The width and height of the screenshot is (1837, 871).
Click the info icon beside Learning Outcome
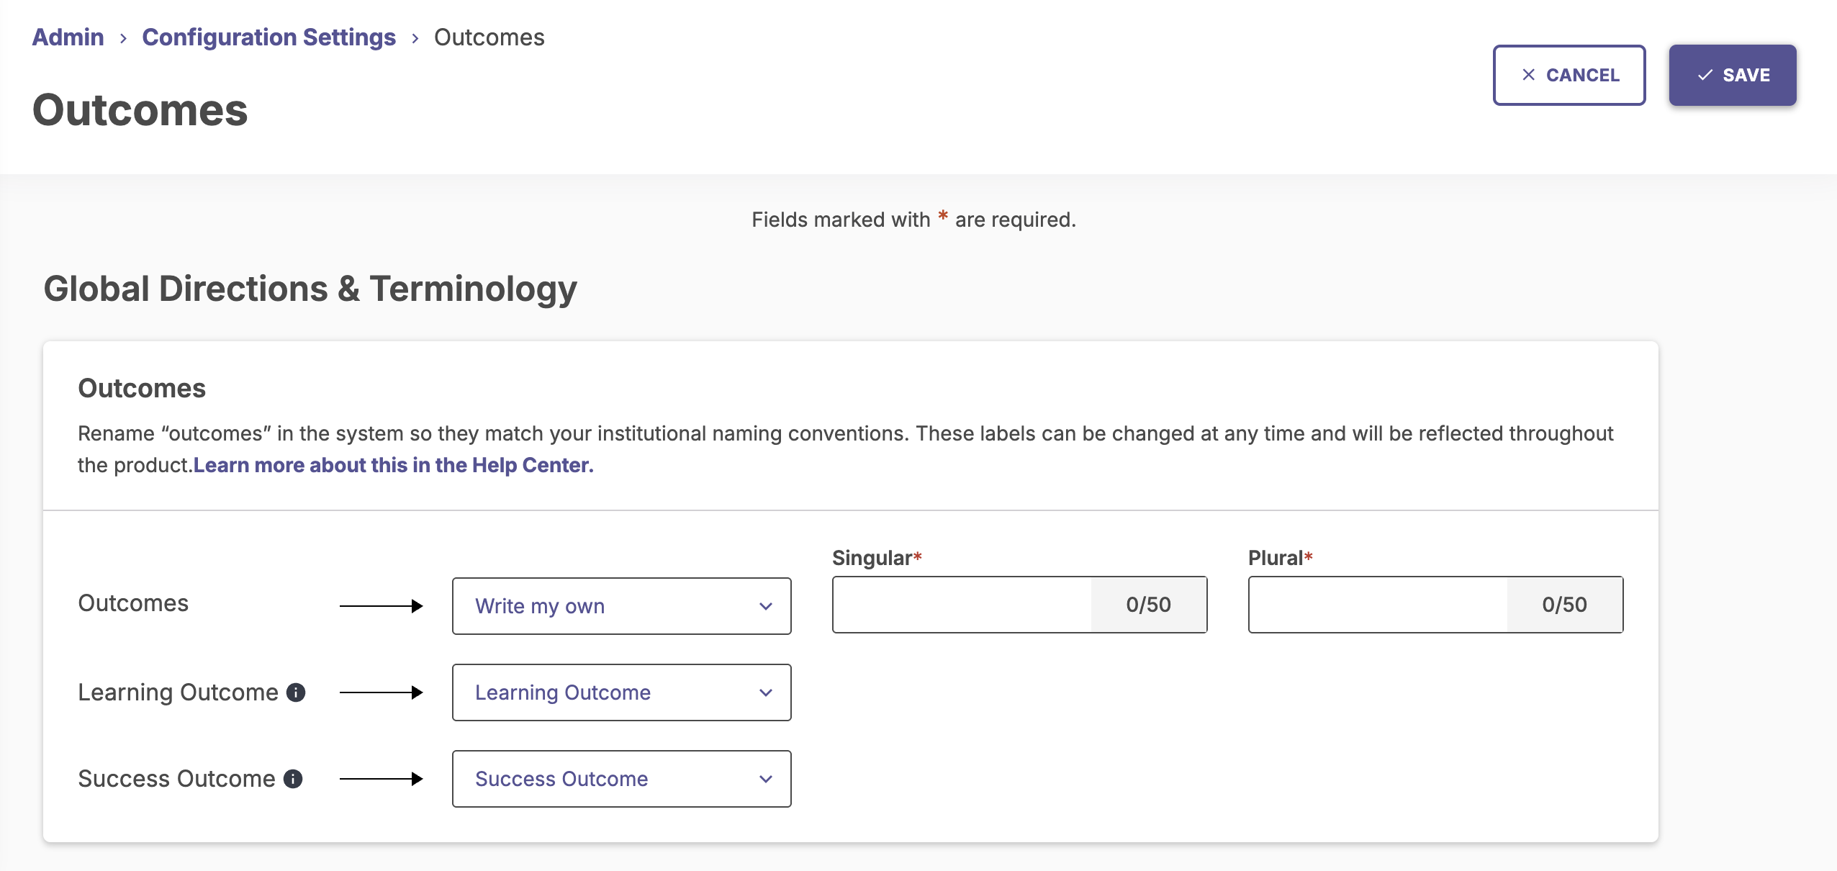tap(296, 692)
